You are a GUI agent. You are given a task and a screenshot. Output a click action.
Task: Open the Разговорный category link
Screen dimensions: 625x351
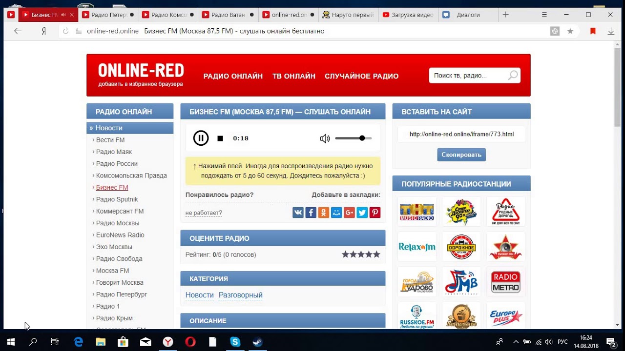(x=241, y=295)
